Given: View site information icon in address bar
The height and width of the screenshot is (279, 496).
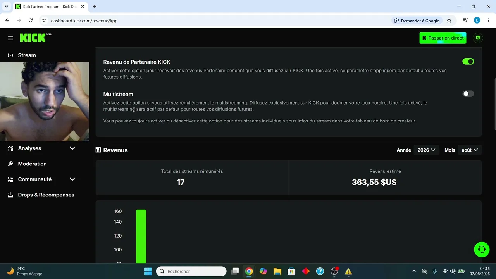Looking at the screenshot, I should [x=44, y=21].
